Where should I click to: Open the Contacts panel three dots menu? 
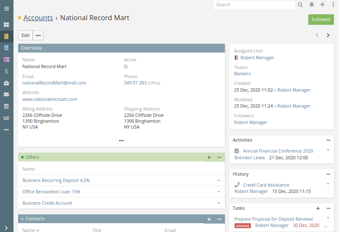(219, 219)
